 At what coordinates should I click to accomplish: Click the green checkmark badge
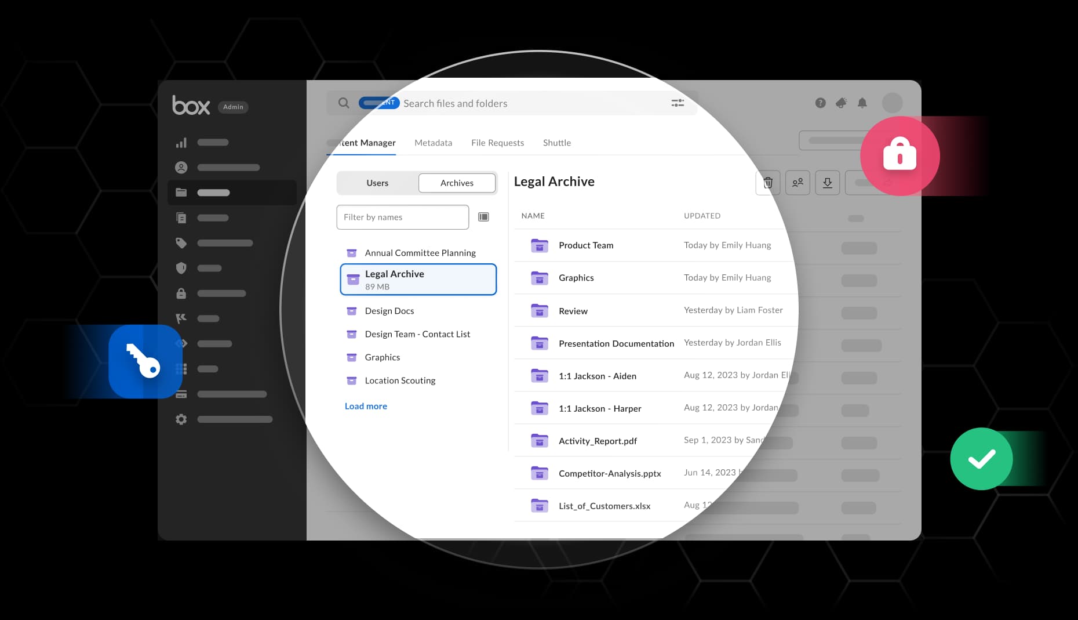click(x=981, y=459)
